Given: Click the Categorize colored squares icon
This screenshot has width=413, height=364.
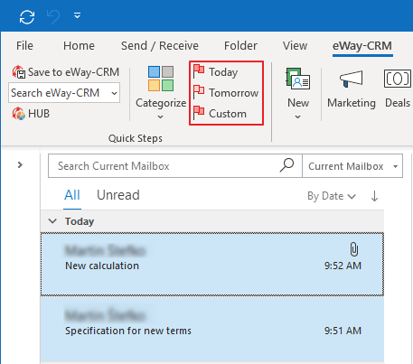Looking at the screenshot, I should 161,79.
